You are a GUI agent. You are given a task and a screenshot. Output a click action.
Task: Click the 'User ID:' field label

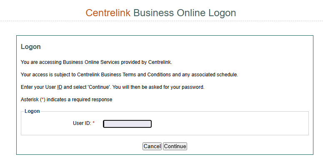[x=82, y=124]
